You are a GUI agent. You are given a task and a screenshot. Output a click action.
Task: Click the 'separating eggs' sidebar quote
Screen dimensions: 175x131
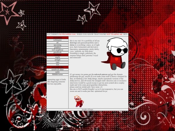coord(57,82)
